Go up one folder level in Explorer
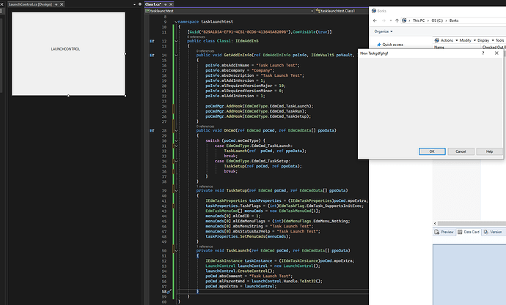The height and width of the screenshot is (305, 506). pos(397,20)
